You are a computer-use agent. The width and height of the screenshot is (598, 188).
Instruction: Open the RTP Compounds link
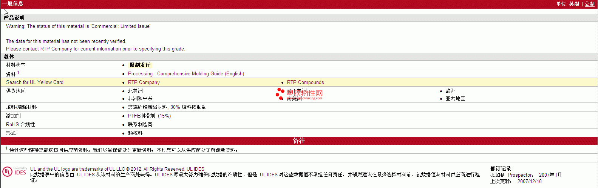[305, 83]
